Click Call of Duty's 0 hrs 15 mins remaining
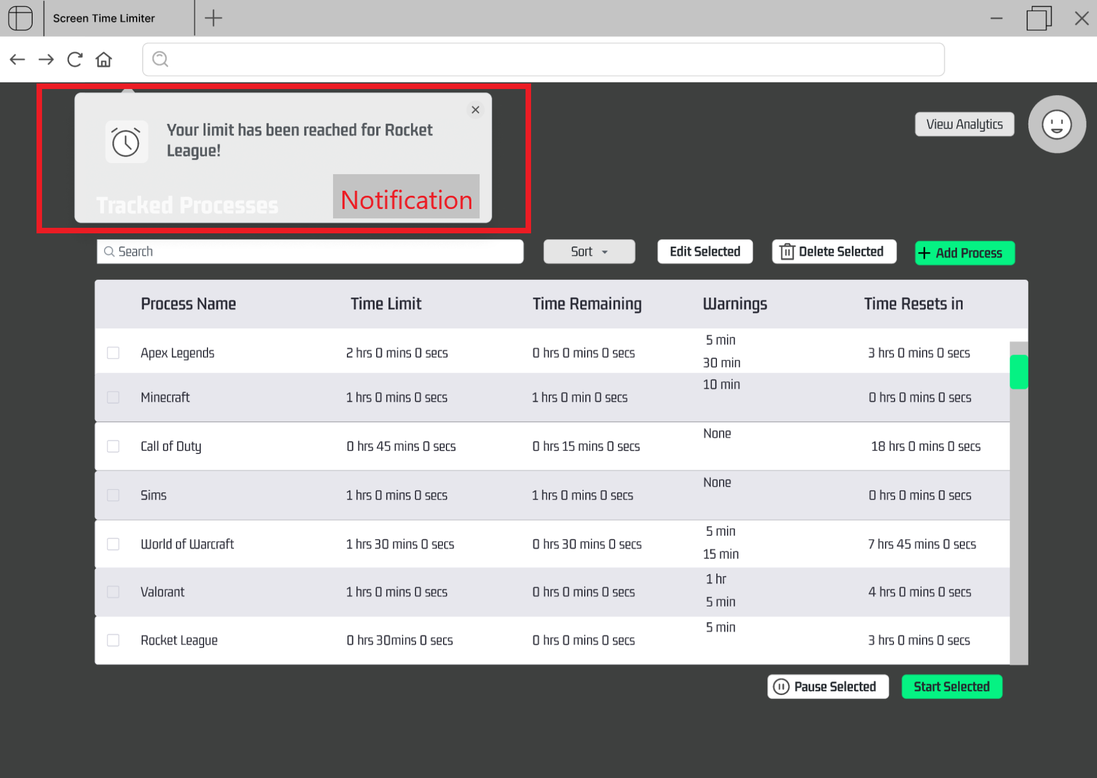1097x778 pixels. pyautogui.click(x=586, y=446)
